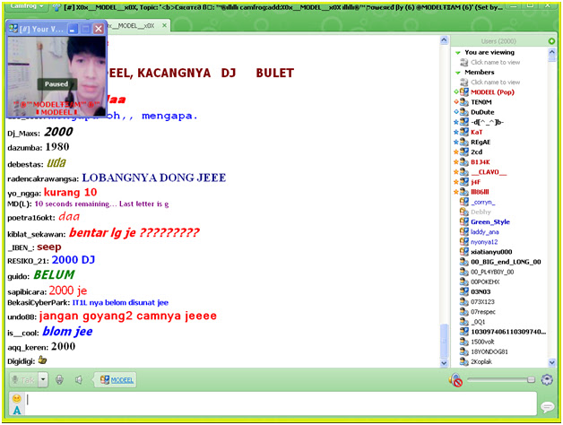Click user list scrollbar down arrow
Screen dimensions: 563x425
(x=552, y=363)
